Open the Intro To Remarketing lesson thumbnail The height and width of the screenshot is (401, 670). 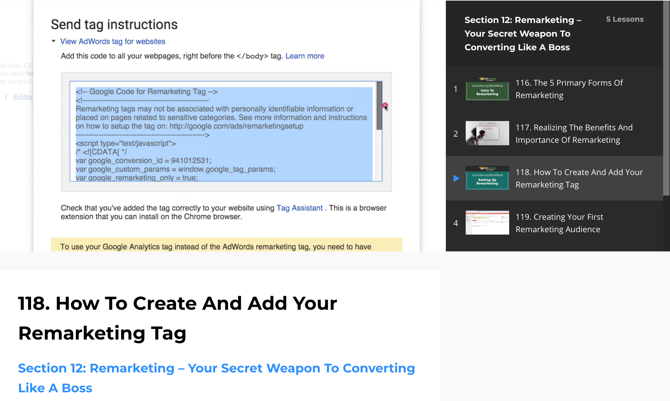[487, 89]
